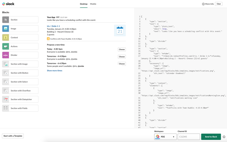The image size is (227, 142).
Task: Click the More Info circle icon
Action: pyautogui.click(x=203, y=4)
